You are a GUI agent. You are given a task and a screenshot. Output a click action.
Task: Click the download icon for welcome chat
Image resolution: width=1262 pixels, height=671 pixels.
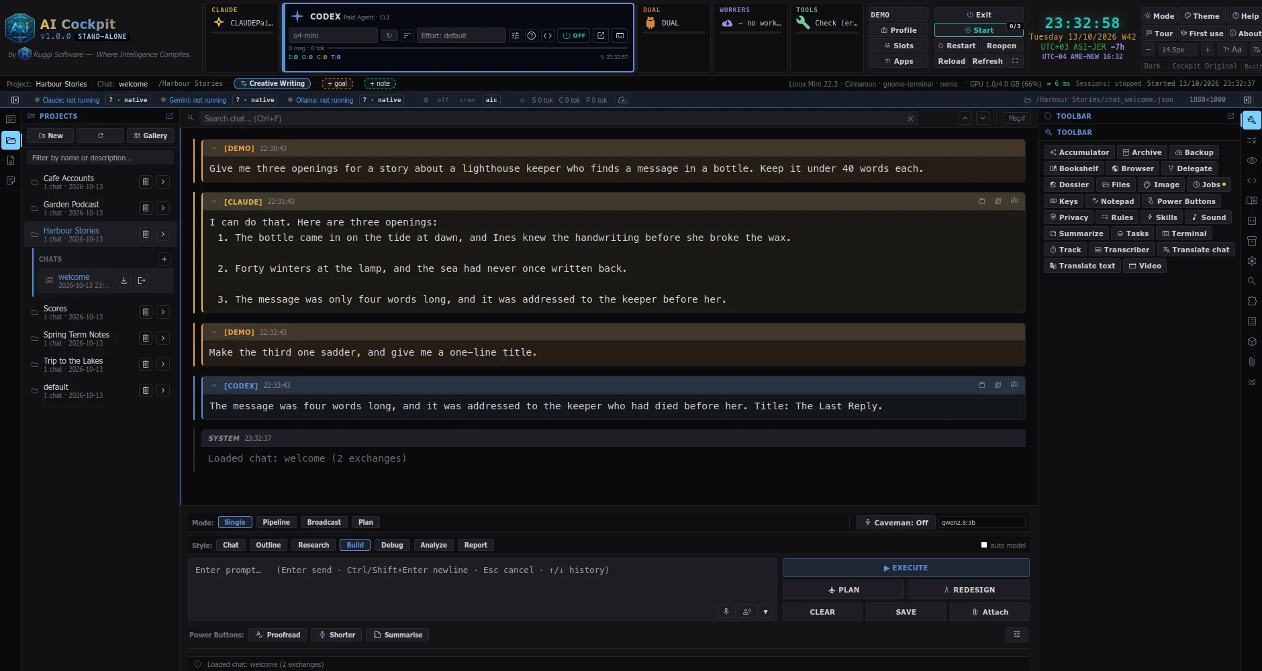tap(124, 280)
